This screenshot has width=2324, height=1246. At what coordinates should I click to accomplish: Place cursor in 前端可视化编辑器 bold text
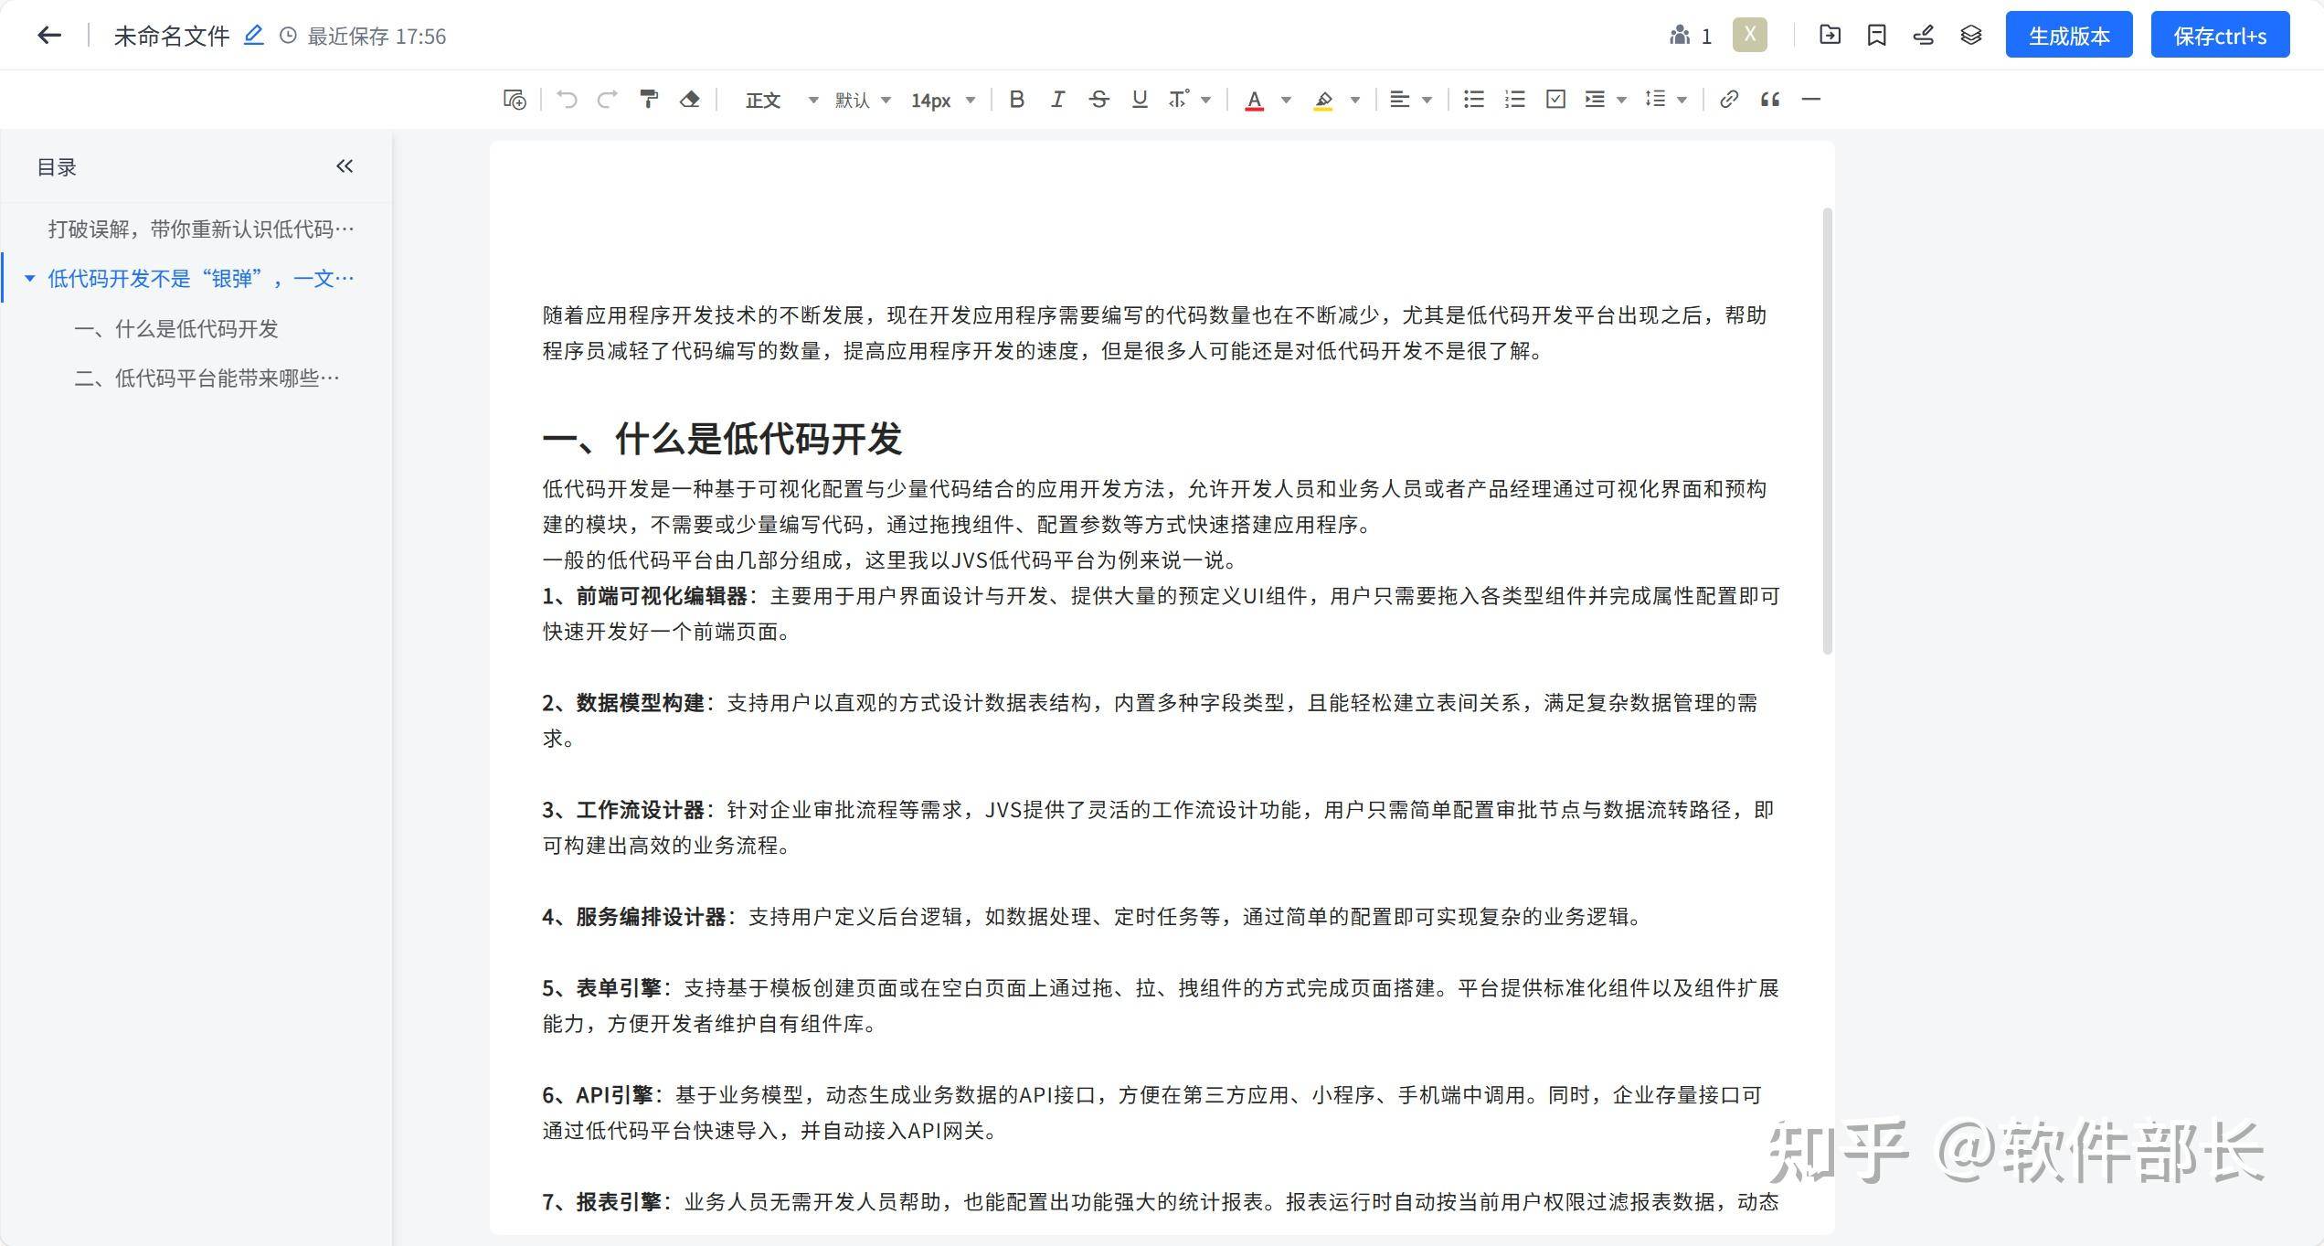tap(662, 596)
